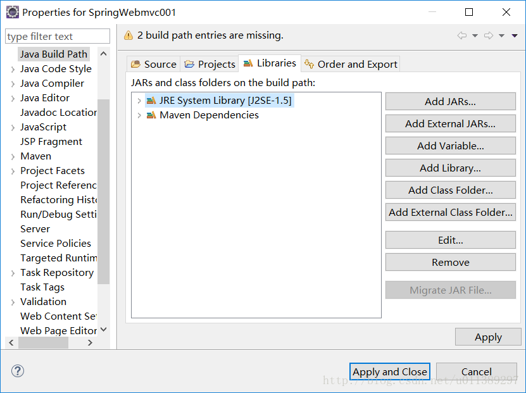Open the Order and Export tab
The width and height of the screenshot is (526, 393).
pyautogui.click(x=351, y=64)
